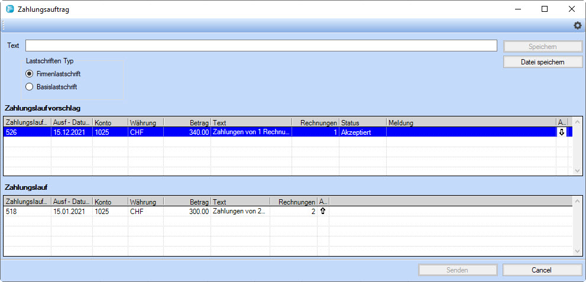Click up arrow icon in row 518

[323, 211]
